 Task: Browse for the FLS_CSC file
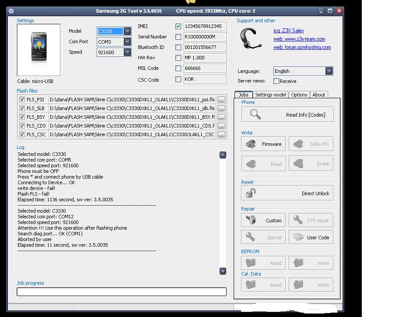coord(221,134)
